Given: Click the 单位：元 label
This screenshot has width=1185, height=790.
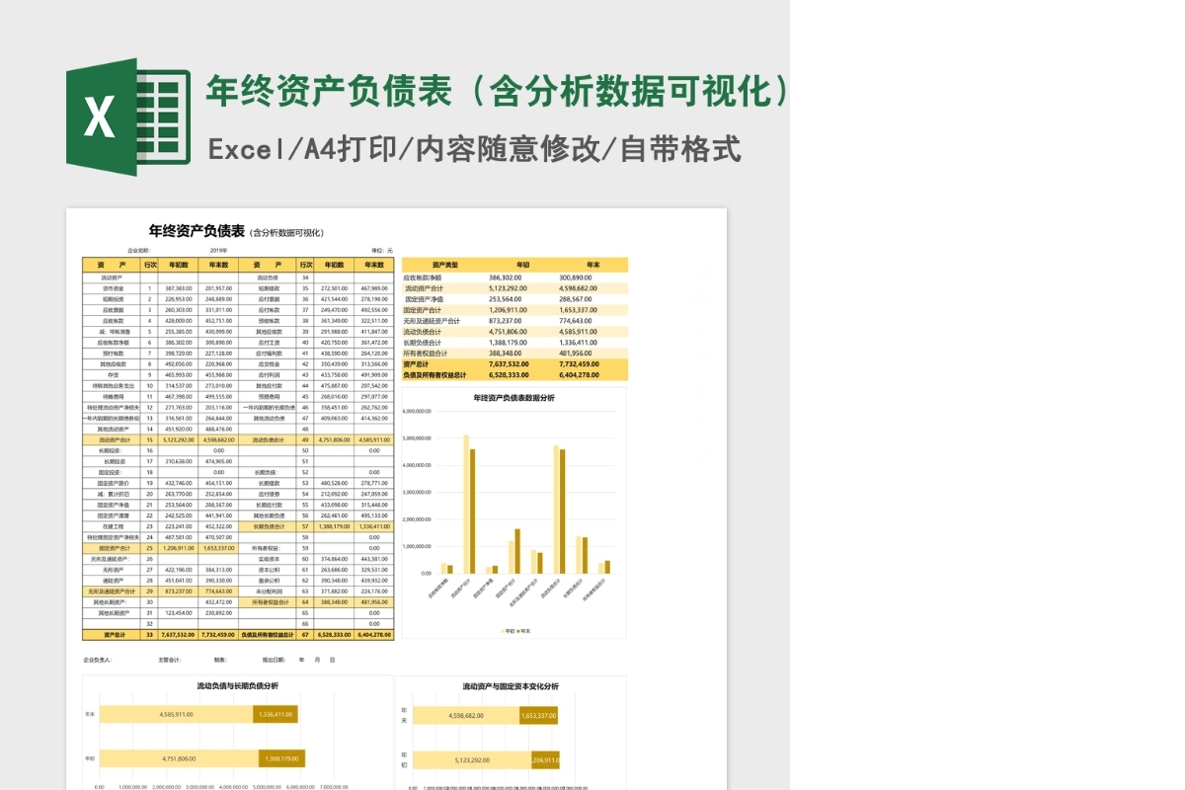Looking at the screenshot, I should (x=382, y=251).
